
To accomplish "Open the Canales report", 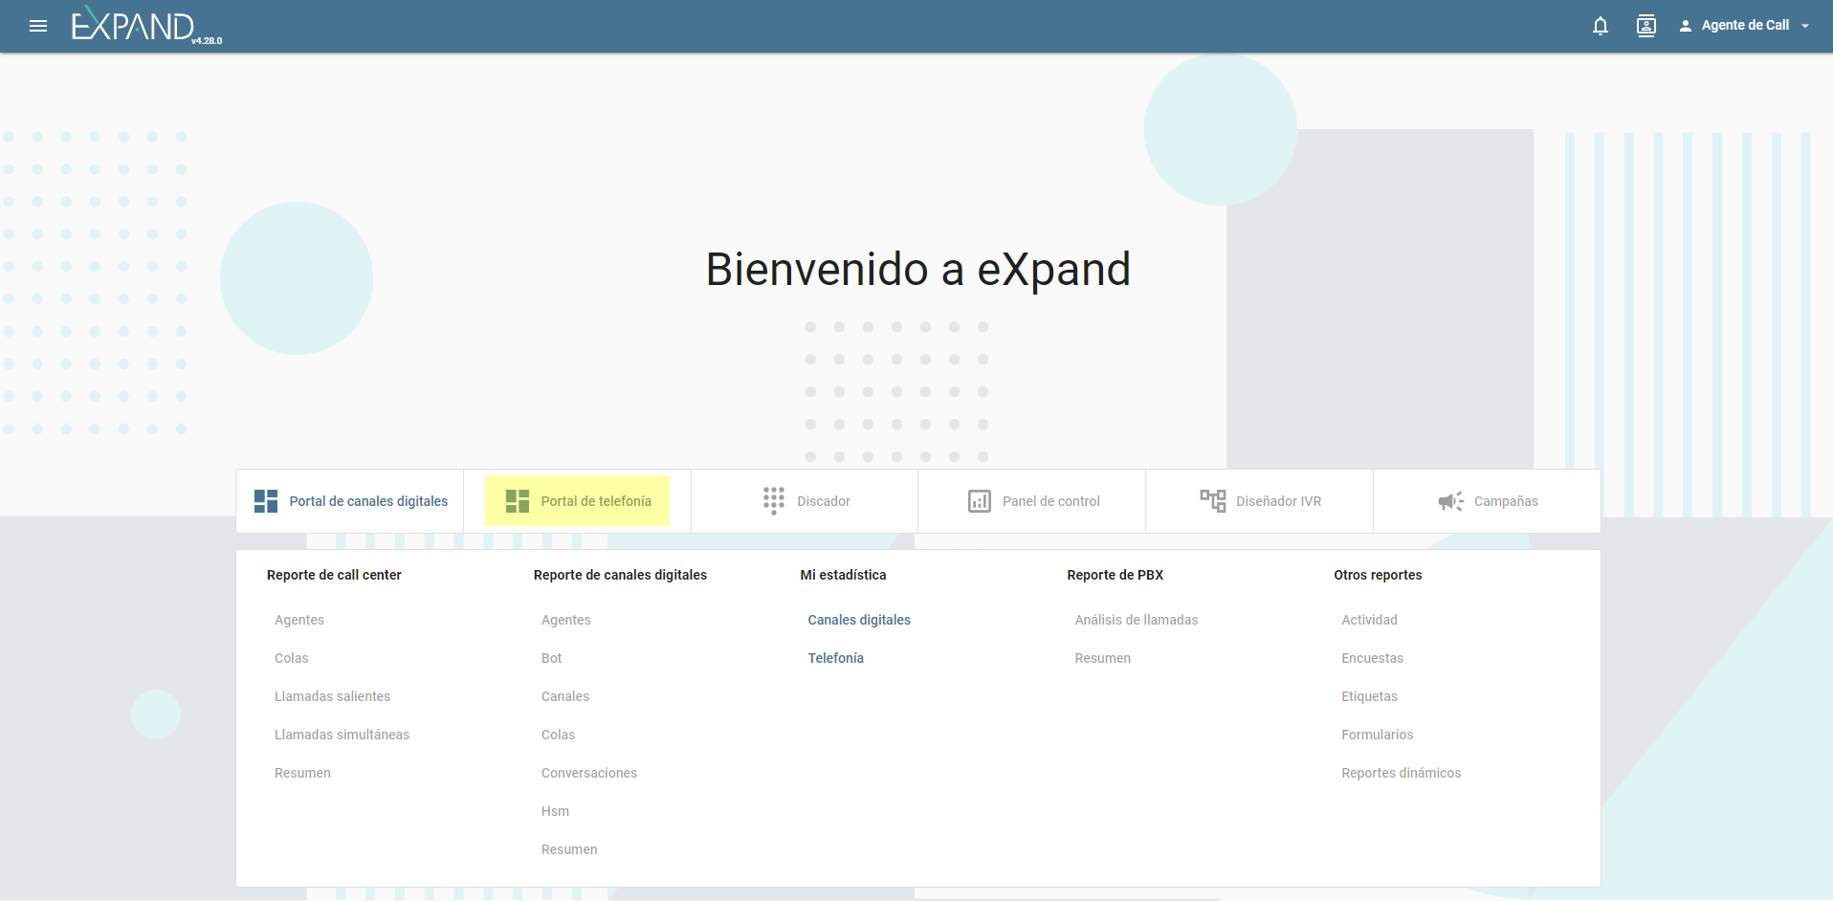I will (x=565, y=696).
